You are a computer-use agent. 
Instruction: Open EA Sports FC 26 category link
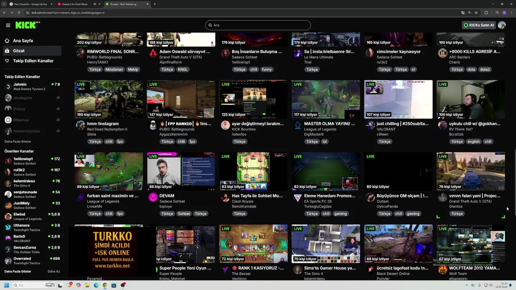coord(318,201)
